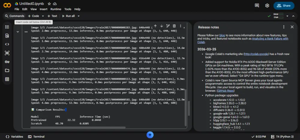Open the Table of contents sidebar icon
Viewport: 300px width, 140px height.
point(7,27)
